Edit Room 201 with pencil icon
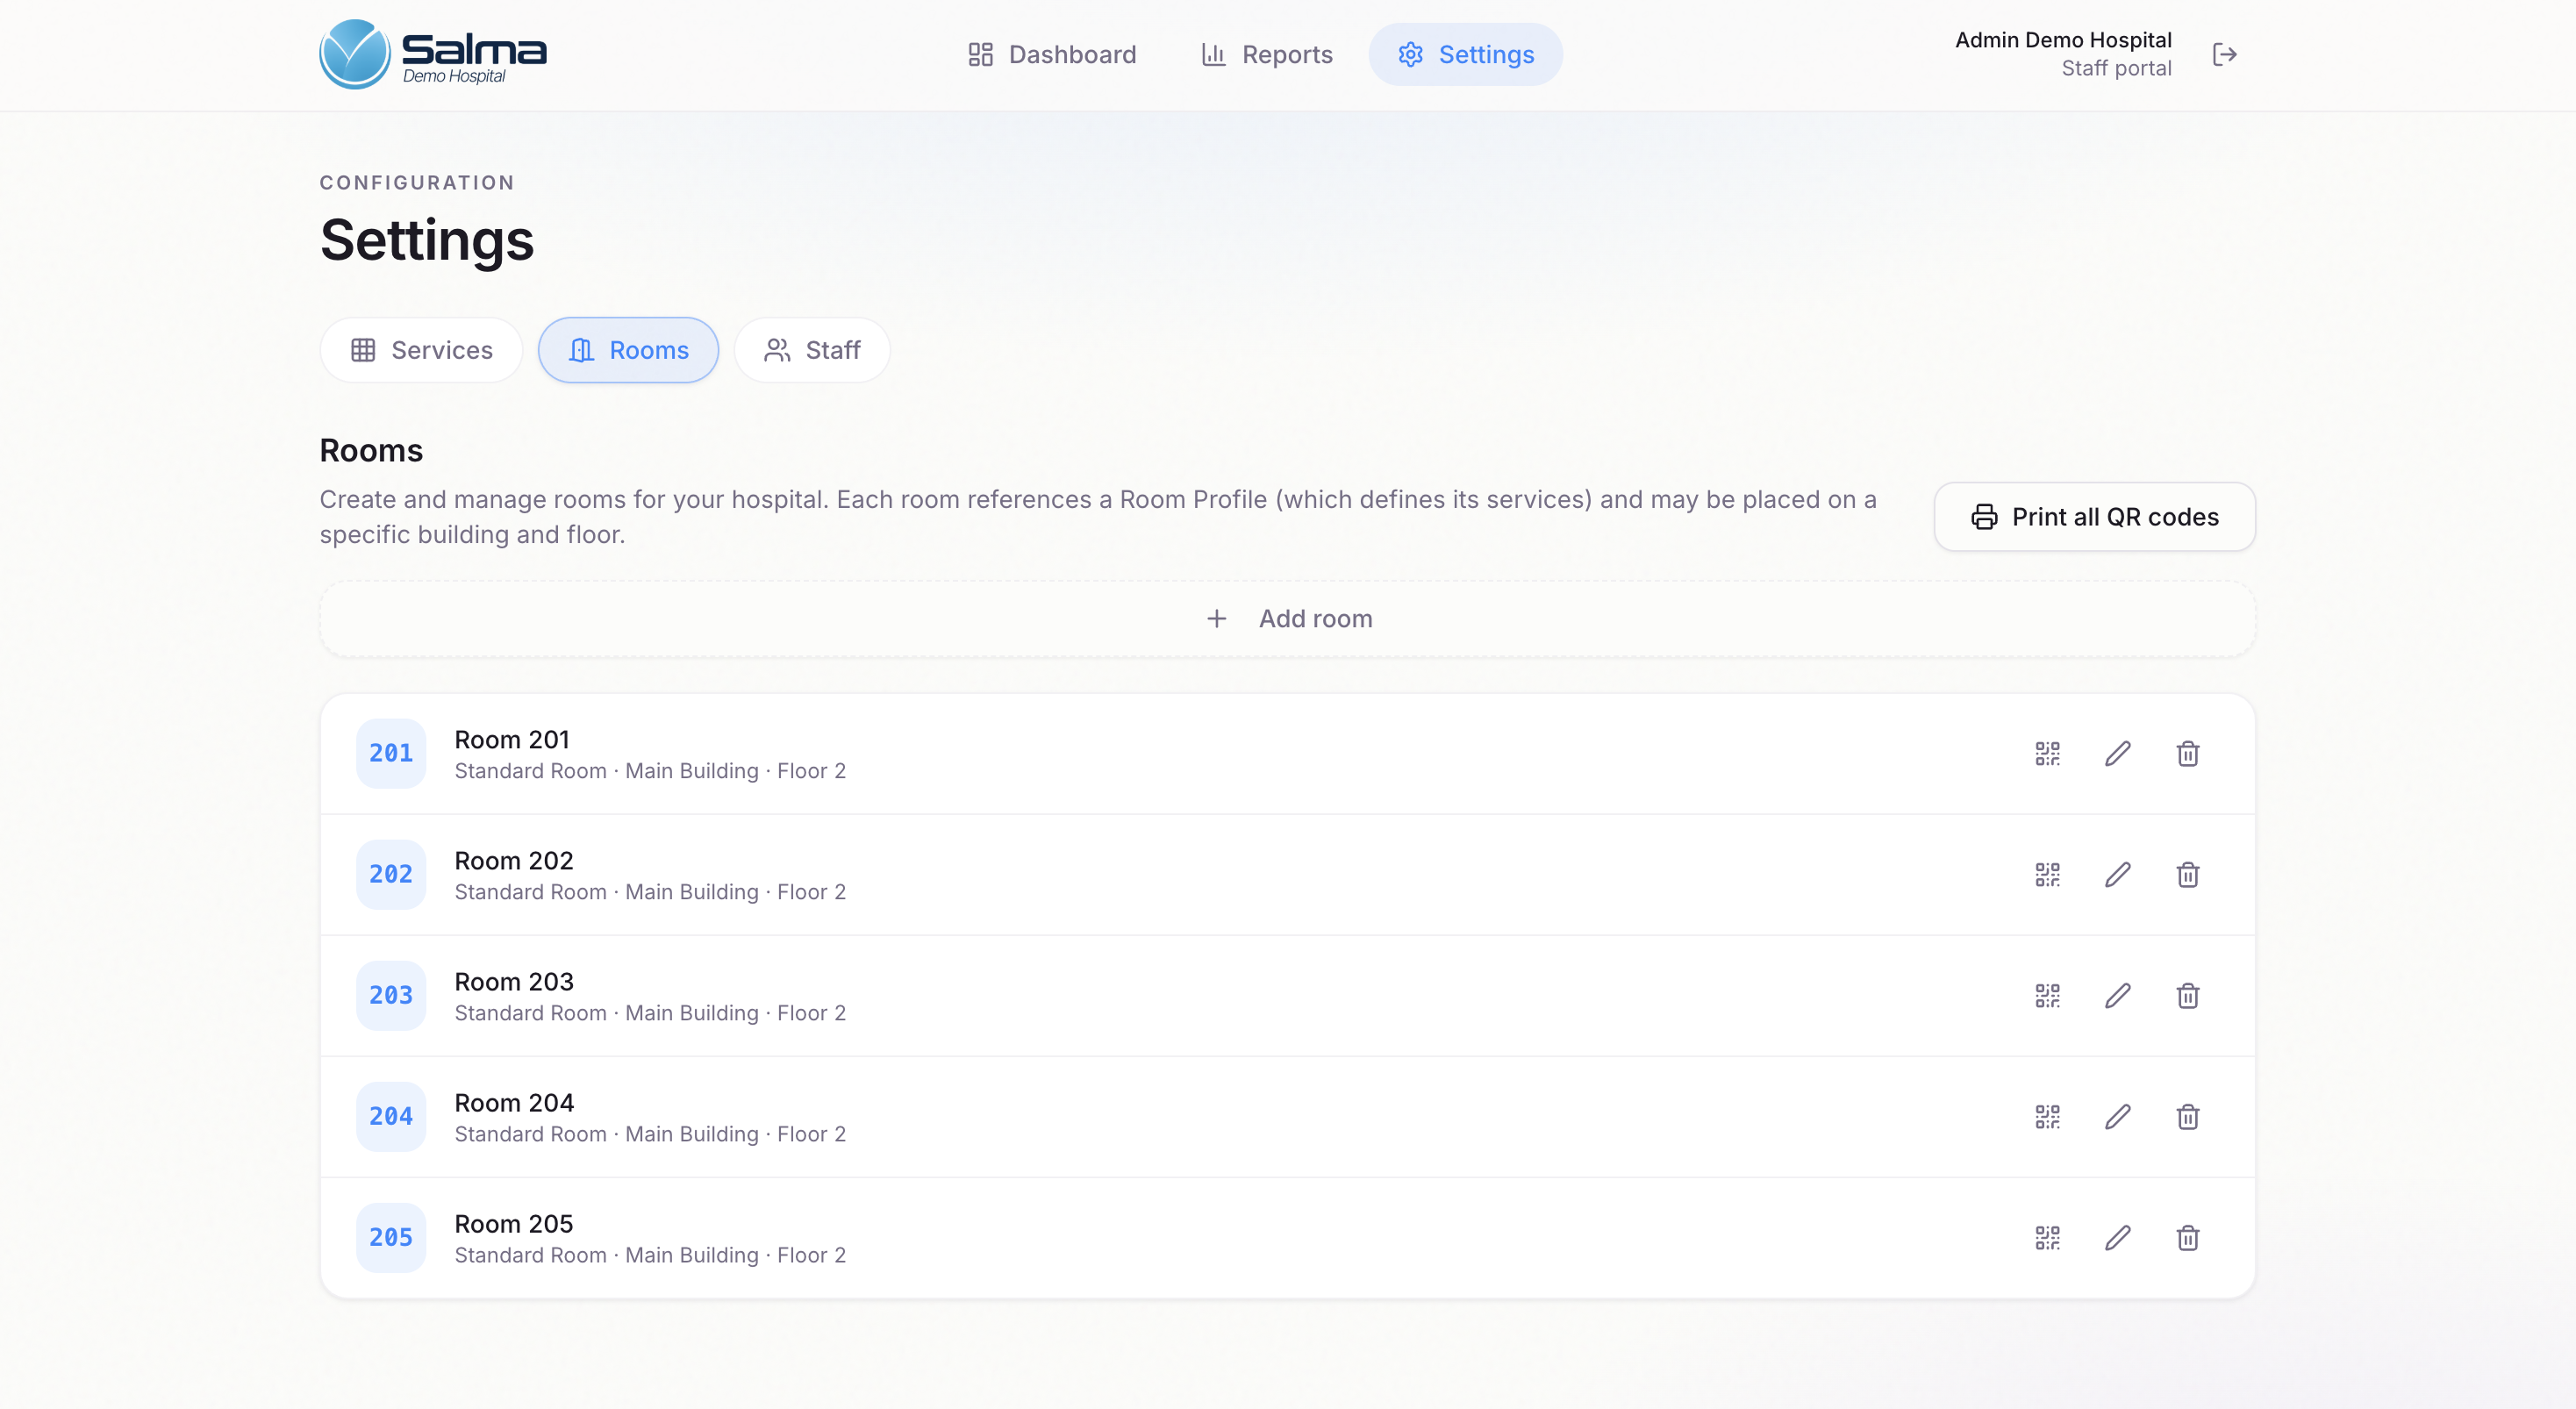Screen dimensions: 2576x1409 (2117, 753)
